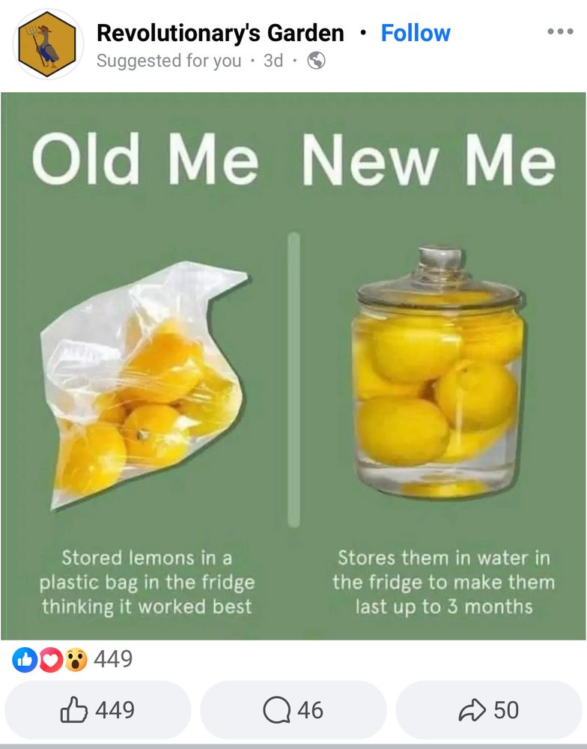Click the blue Like reaction icon
This screenshot has height=749, width=587.
point(25,660)
